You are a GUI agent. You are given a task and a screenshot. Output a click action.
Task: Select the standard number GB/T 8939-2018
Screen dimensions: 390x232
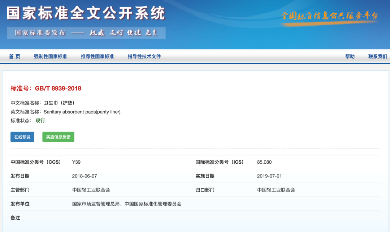click(58, 89)
